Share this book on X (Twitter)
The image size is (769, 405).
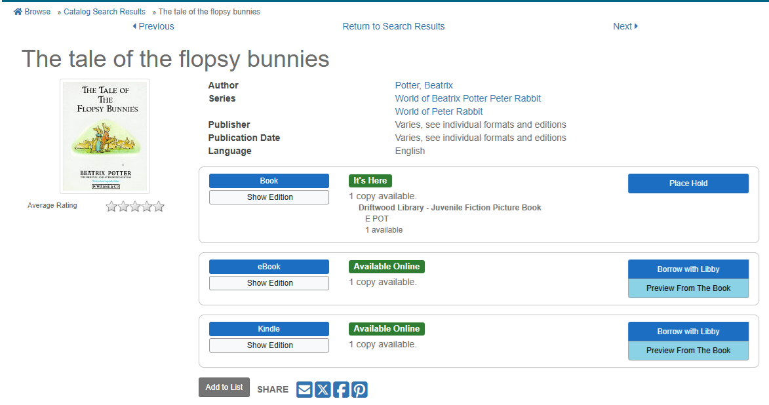point(323,390)
